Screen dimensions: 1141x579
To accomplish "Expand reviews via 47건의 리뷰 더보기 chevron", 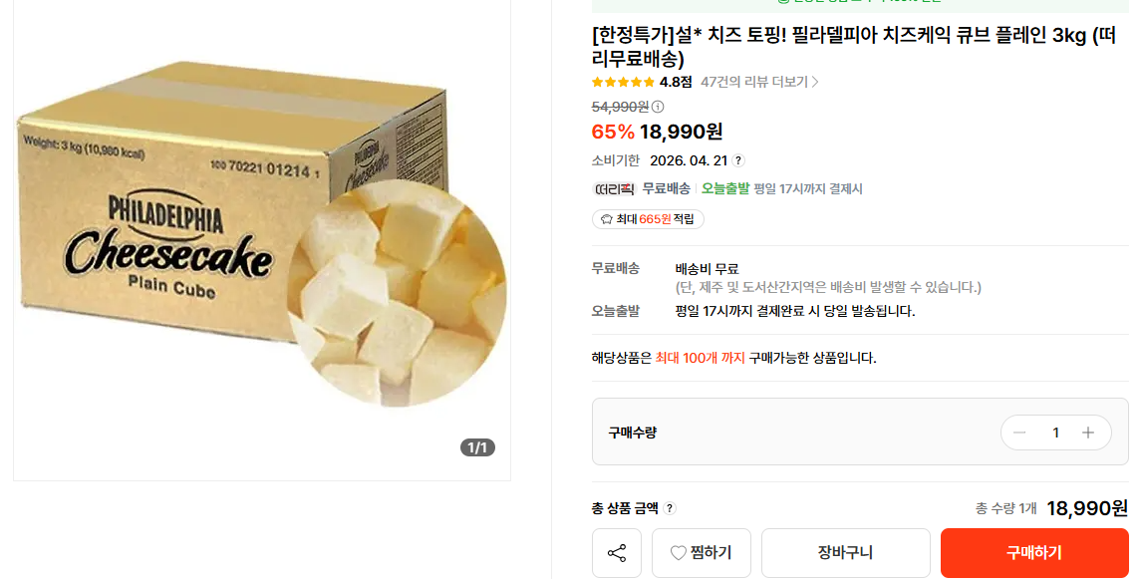I will (x=815, y=82).
